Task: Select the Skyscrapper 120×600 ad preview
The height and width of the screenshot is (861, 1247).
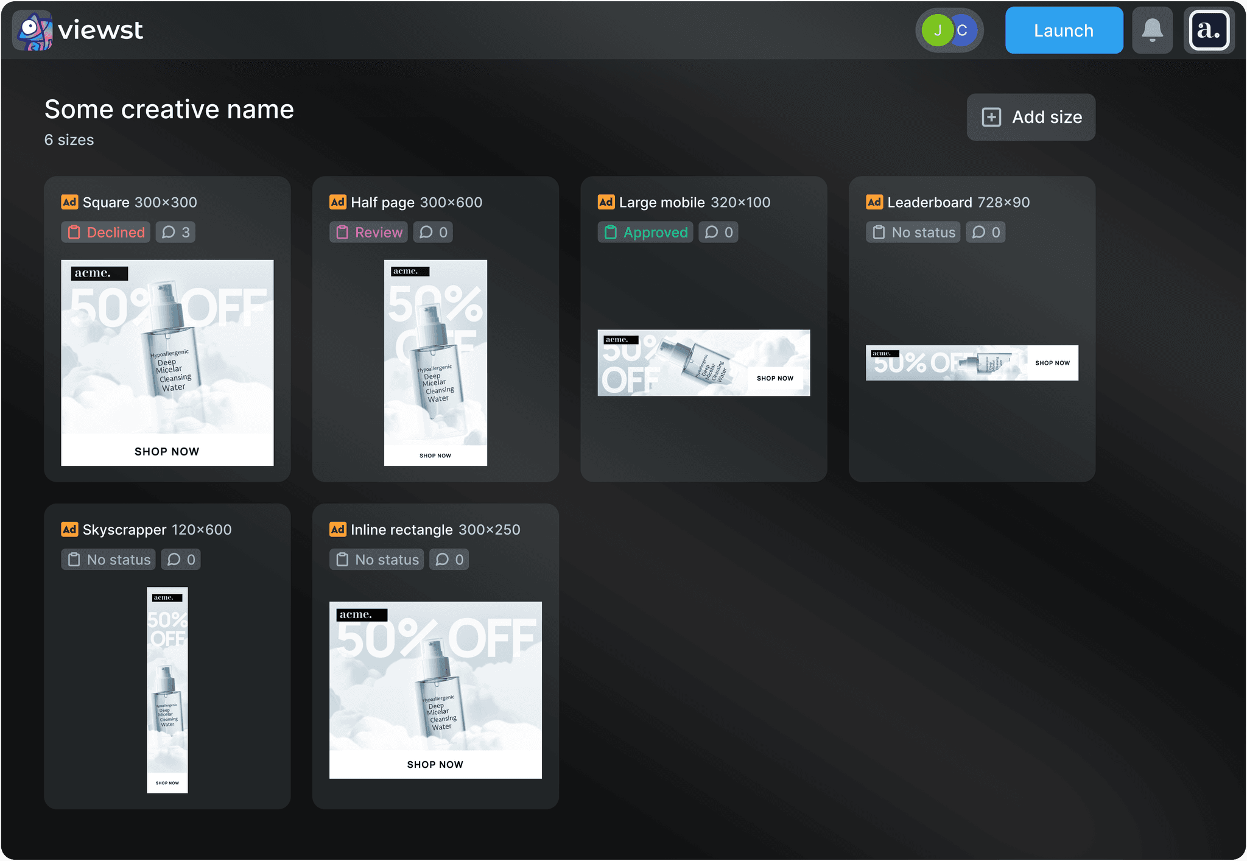Action: coord(167,690)
